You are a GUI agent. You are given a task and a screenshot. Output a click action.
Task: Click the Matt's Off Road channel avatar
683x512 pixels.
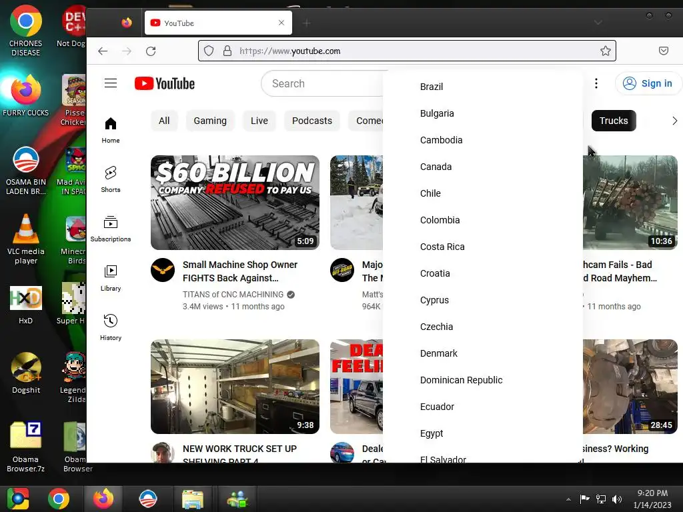pos(342,270)
